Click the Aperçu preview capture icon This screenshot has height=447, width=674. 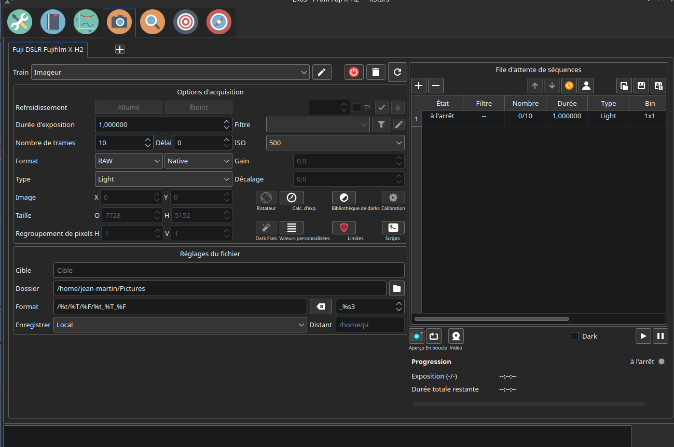tap(416, 337)
